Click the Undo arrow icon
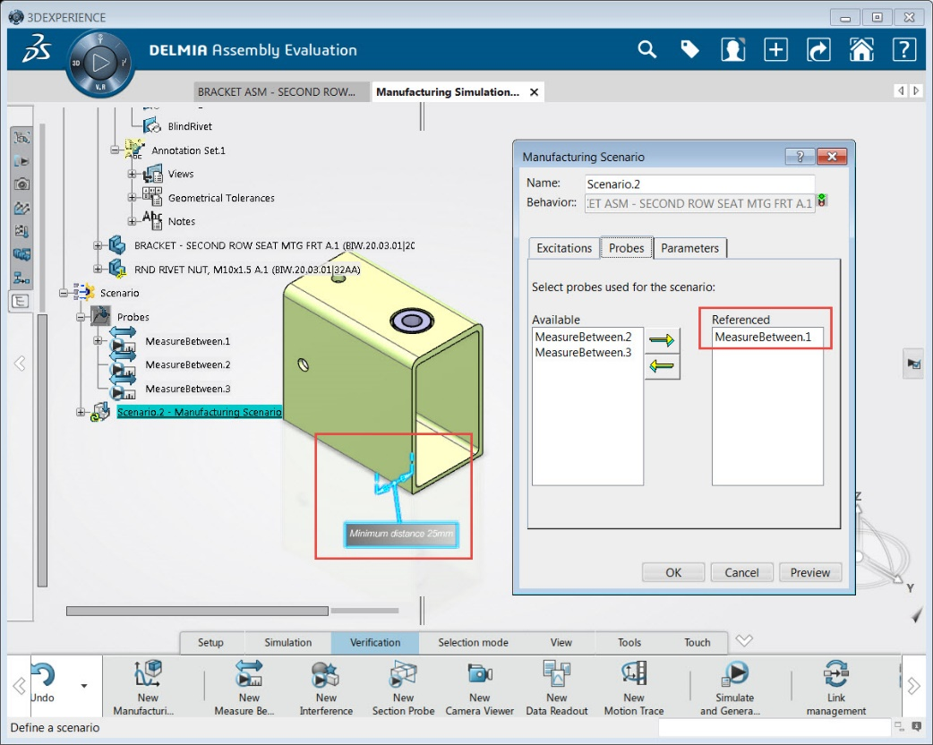The width and height of the screenshot is (933, 745). pyautogui.click(x=44, y=675)
